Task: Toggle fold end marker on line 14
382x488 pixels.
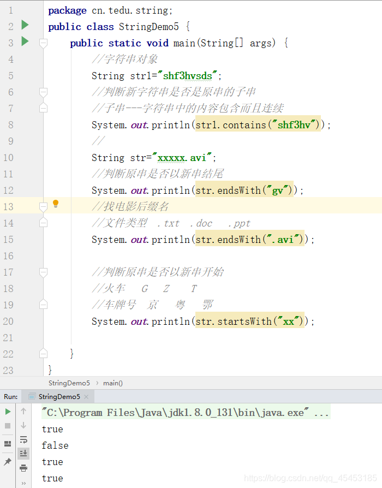Action: coord(44,223)
